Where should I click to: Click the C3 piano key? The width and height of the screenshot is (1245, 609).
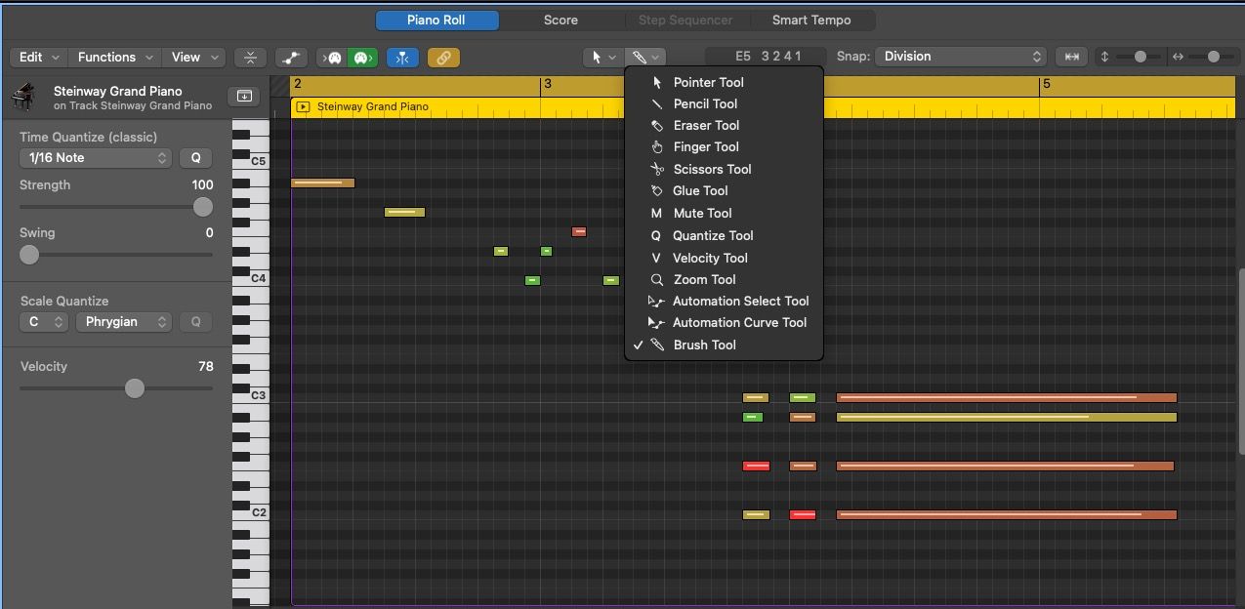coord(250,395)
